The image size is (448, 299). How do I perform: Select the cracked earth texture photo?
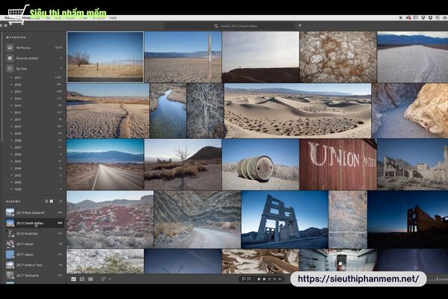(338, 57)
